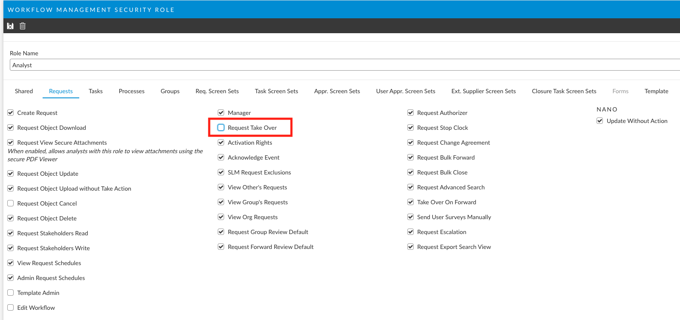680x320 pixels.
Task: Switch to Closure Task Screen Sets tab
Action: tap(564, 91)
